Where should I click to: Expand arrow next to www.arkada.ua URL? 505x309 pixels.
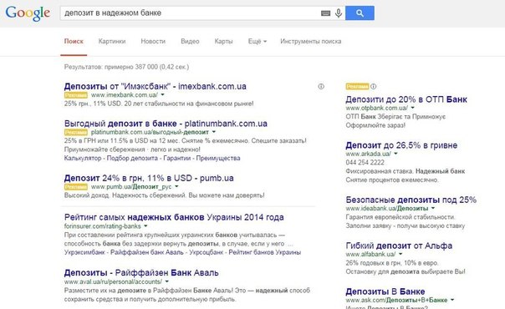tap(395, 154)
